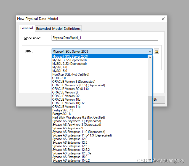The height and width of the screenshot is (166, 189).
Task: Select Sybase AS Enterprise 12.0
Action: tap(100, 139)
